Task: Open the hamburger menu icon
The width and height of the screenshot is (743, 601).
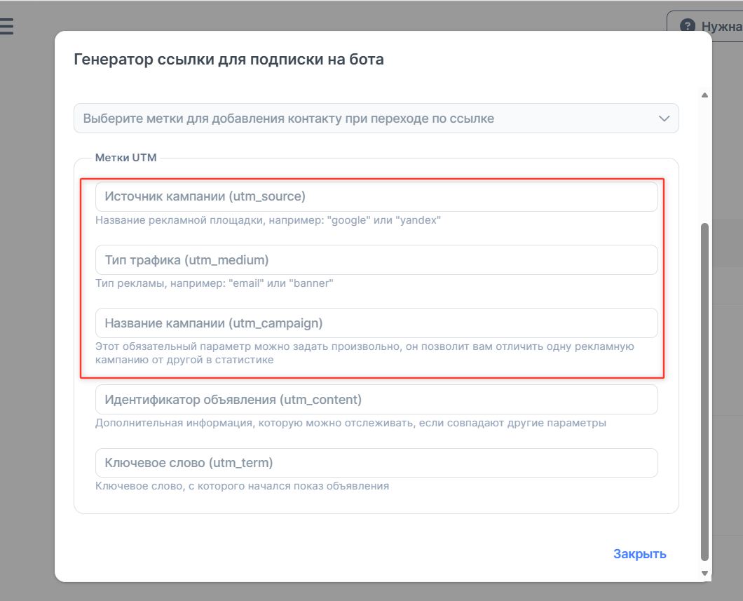Action: point(6,27)
